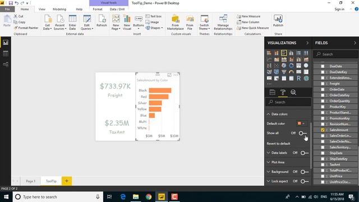
Task: Choose the Pie chart visualization
Action: tap(284, 66)
